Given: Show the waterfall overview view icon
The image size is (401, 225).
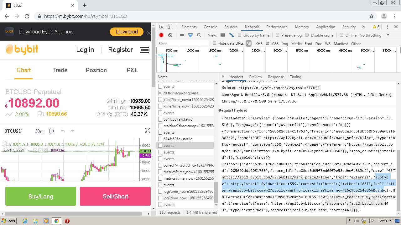Looking at the screenshot, I should point(232,35).
